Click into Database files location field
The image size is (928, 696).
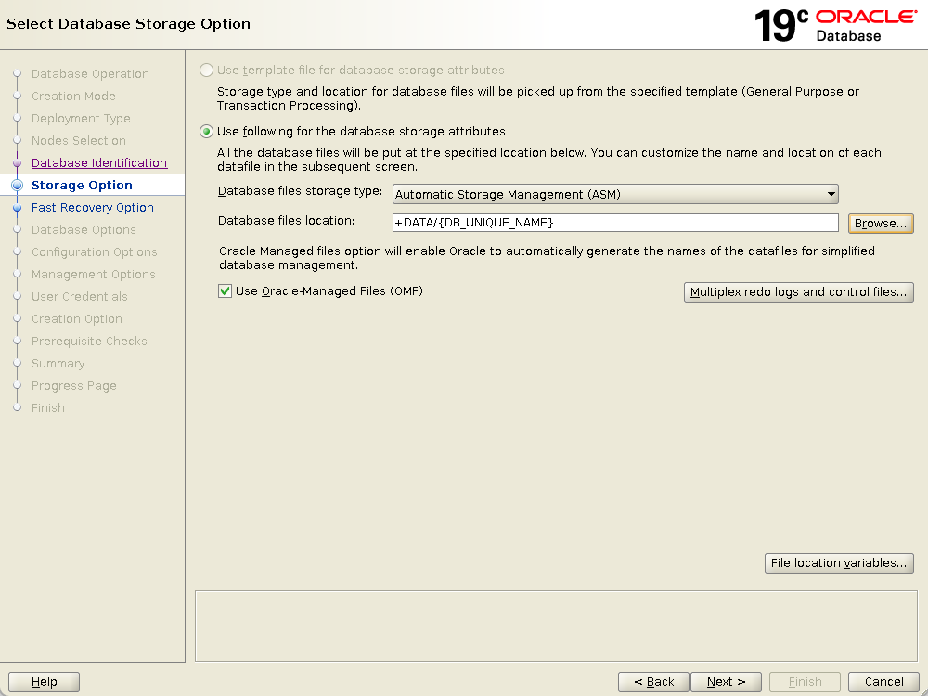614,223
